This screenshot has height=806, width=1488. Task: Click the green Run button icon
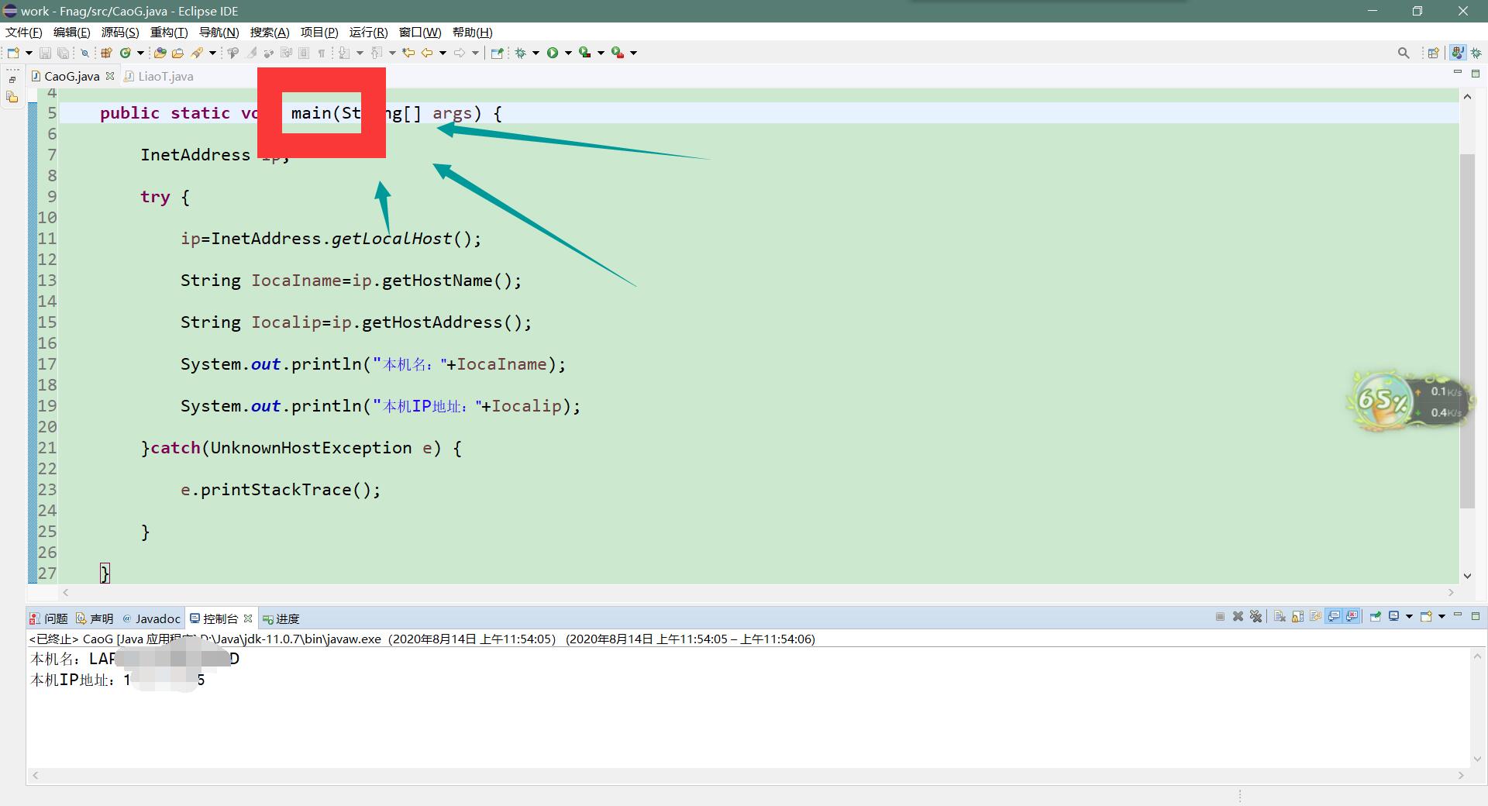(553, 53)
